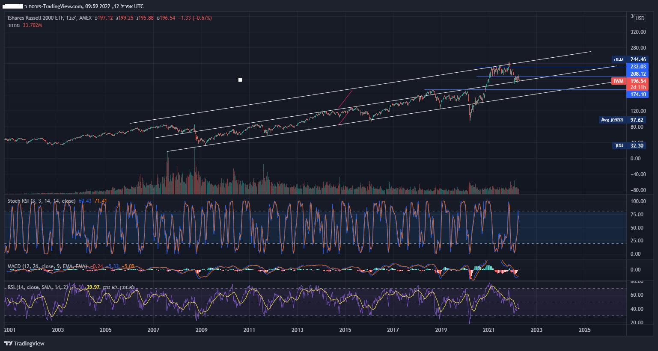The width and height of the screenshot is (658, 351).
Task: Click the TradingView logo at the bottom
Action: [24, 343]
